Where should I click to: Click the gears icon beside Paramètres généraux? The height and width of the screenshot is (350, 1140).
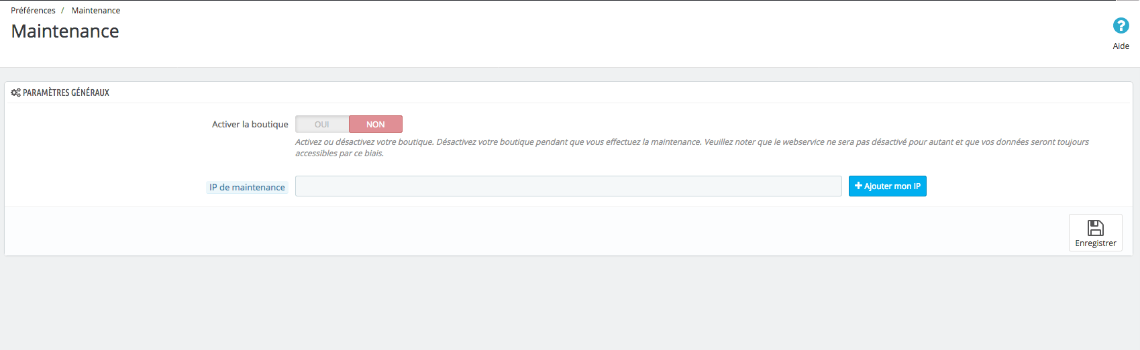point(15,93)
